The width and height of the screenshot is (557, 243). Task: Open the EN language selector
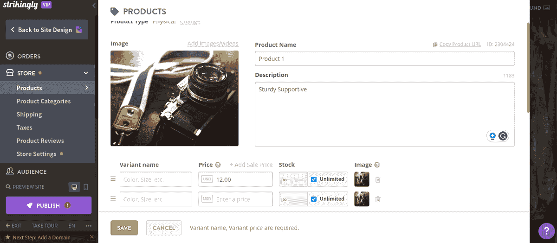71,226
